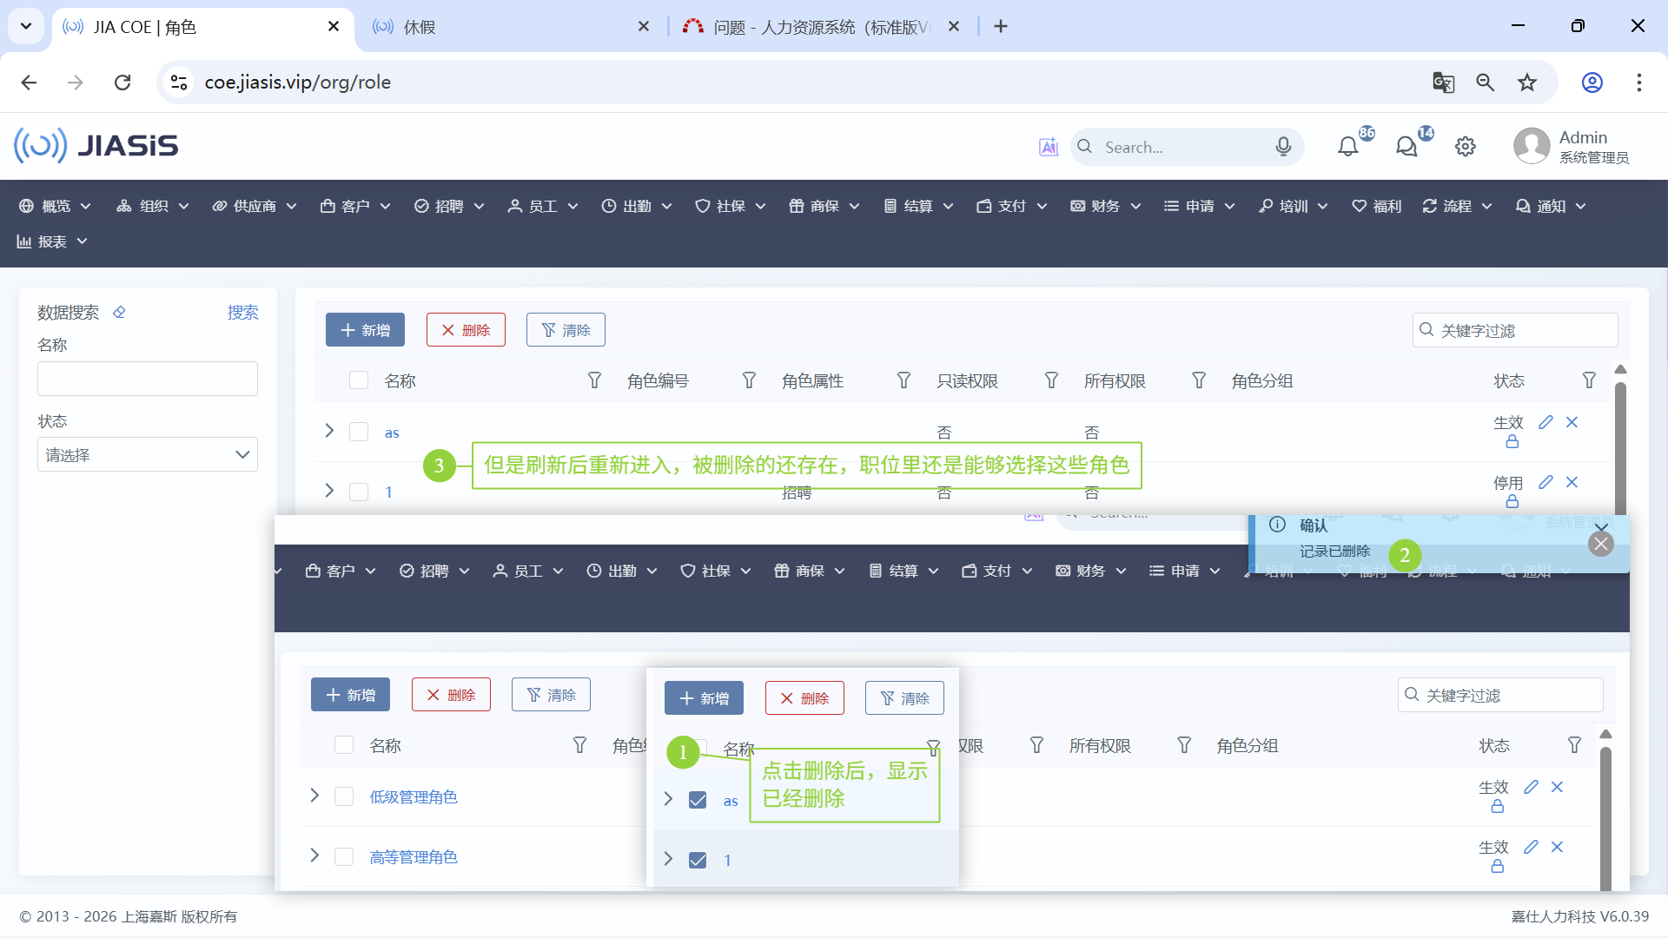Click the AI assistant icon
This screenshot has height=938, width=1668.
pos(1049,147)
